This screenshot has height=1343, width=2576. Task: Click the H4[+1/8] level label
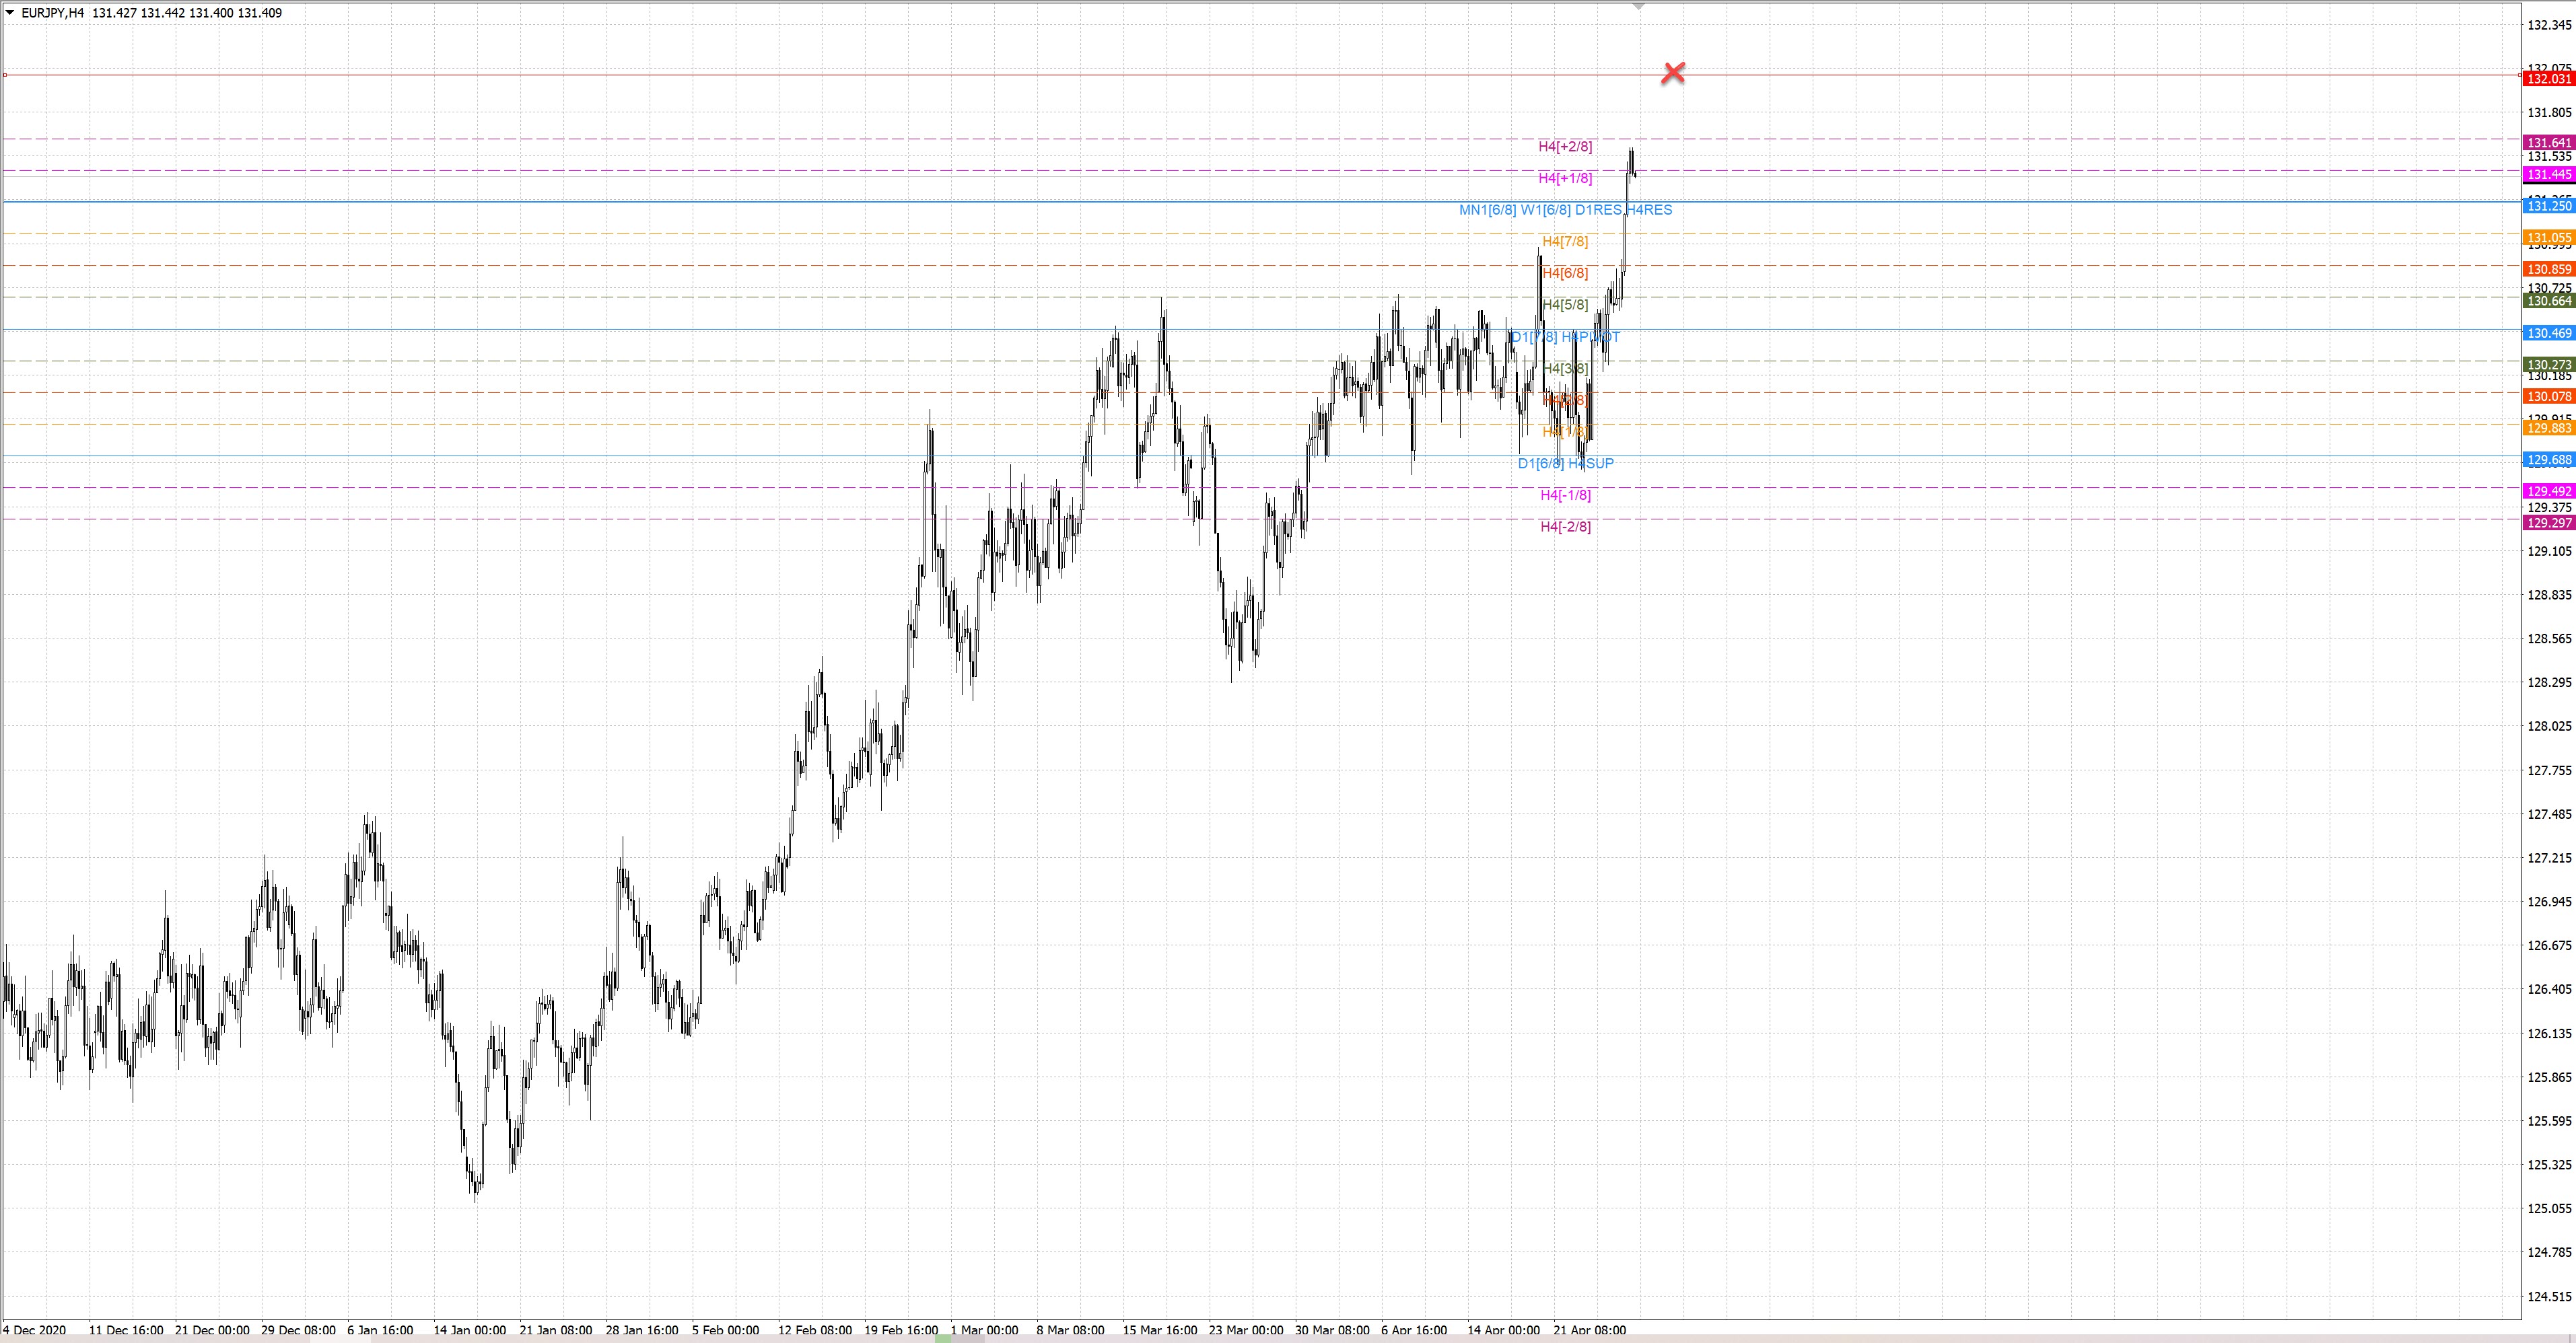[1565, 179]
